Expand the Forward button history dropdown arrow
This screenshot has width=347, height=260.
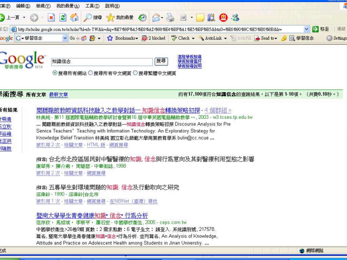[42, 18]
